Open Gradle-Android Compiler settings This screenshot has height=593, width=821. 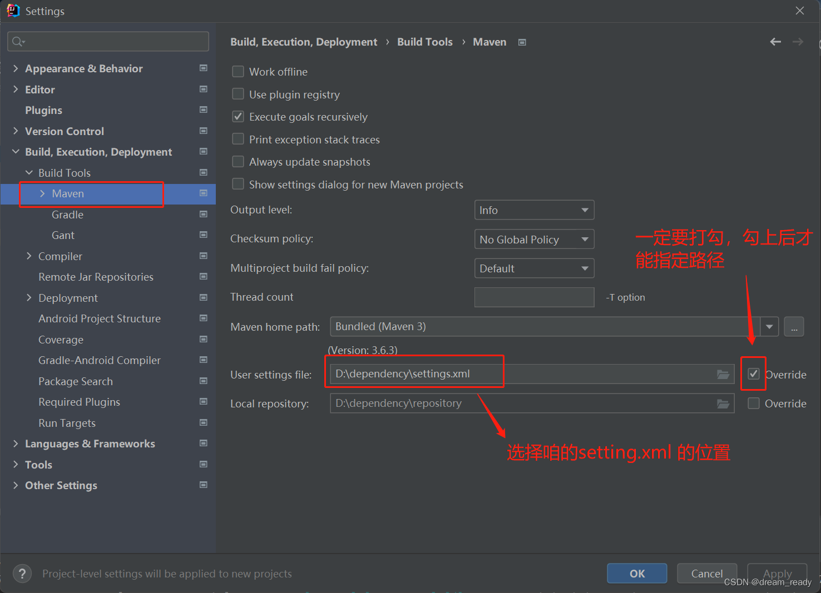[100, 360]
